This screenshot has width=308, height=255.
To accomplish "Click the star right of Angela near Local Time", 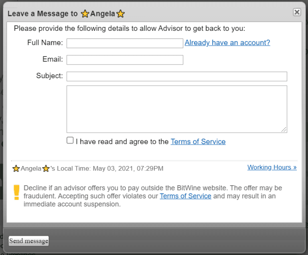I will [x=46, y=168].
